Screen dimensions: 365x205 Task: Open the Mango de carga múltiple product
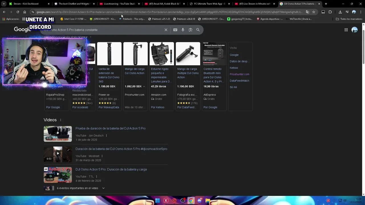(x=188, y=73)
